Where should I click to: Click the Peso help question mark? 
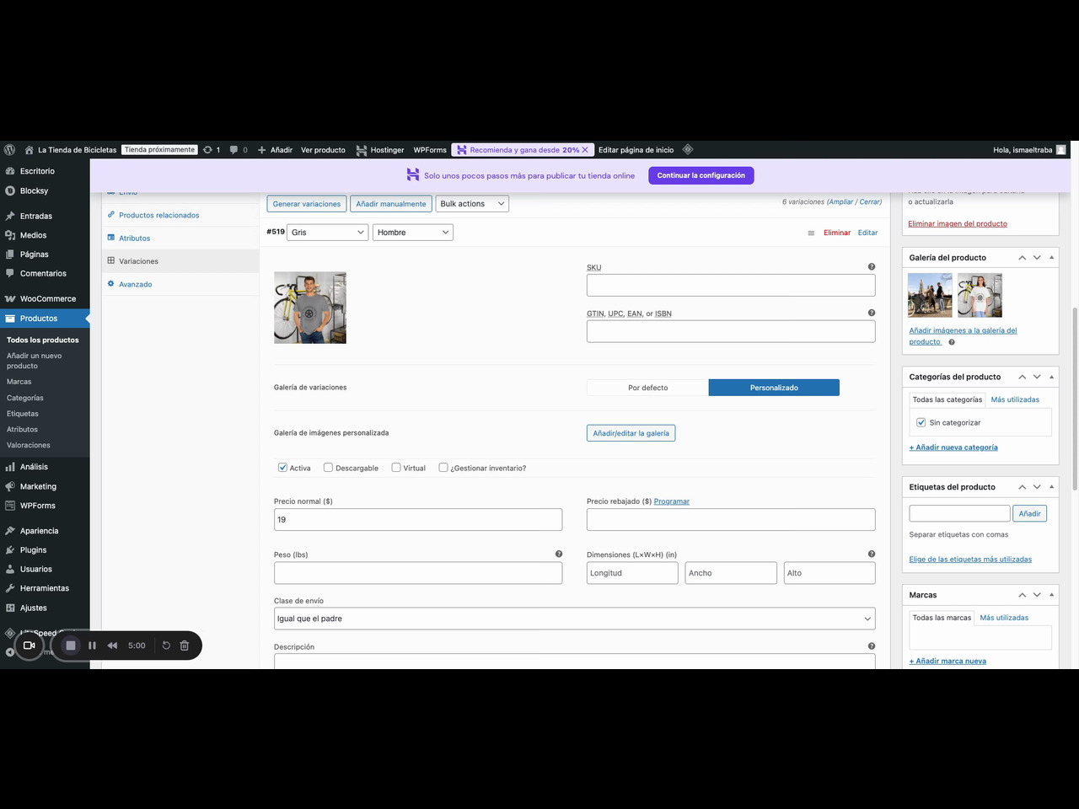pyautogui.click(x=559, y=554)
